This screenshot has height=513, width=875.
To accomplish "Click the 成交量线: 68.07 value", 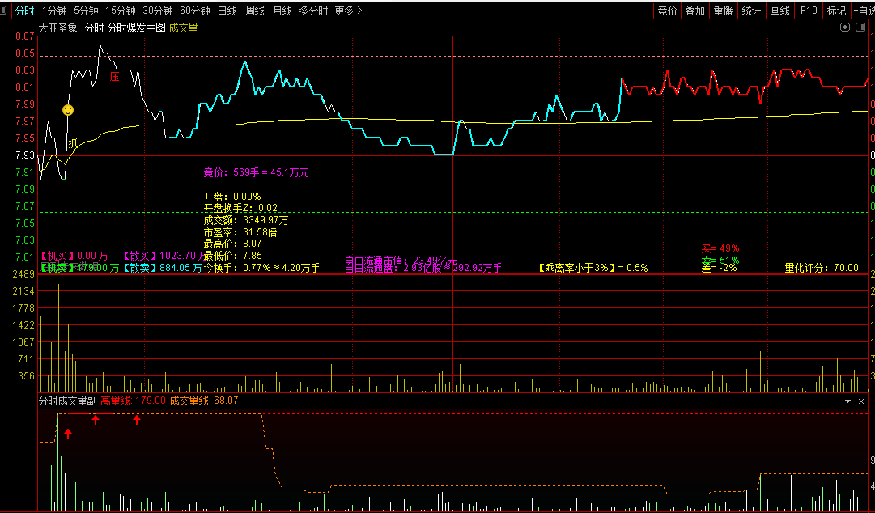I will [204, 401].
